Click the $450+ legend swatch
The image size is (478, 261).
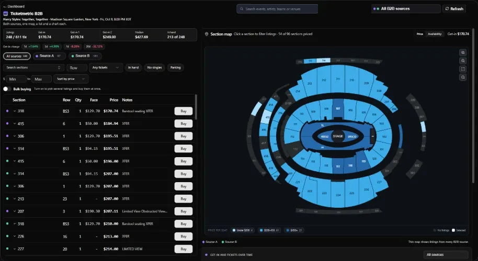288,230
